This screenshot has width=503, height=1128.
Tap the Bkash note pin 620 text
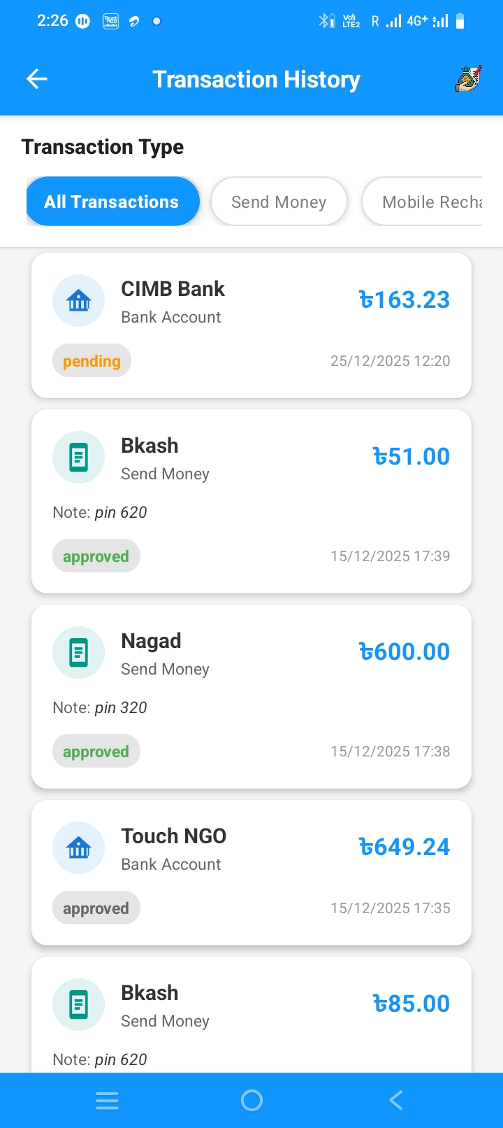pyautogui.click(x=100, y=512)
